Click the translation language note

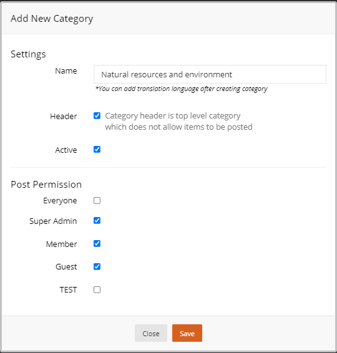182,89
